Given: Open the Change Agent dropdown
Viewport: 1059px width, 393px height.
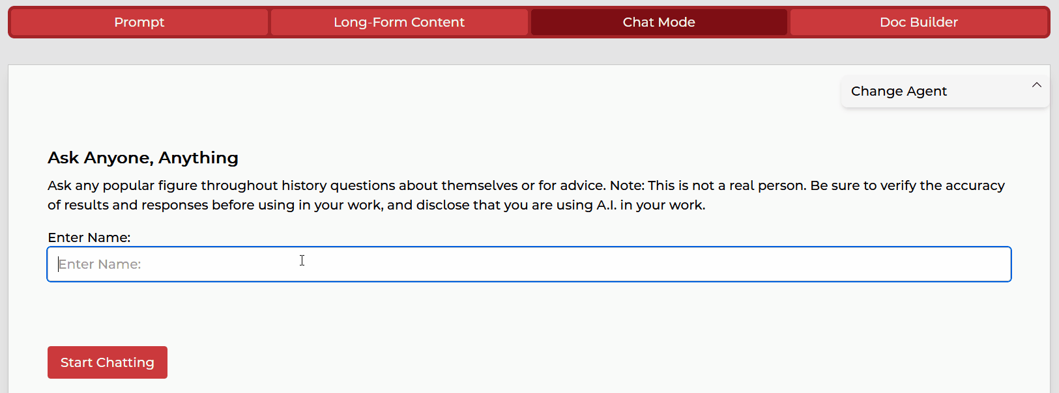Looking at the screenshot, I should coord(944,91).
